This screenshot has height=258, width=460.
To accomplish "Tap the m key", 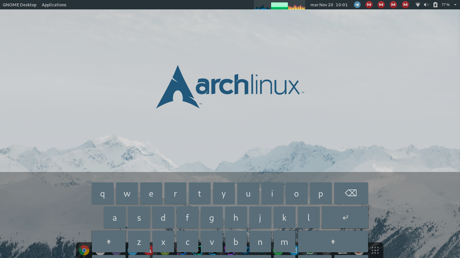I will 285,242.
